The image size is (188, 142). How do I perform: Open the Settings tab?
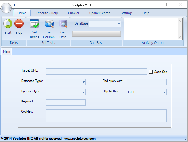click(126, 13)
